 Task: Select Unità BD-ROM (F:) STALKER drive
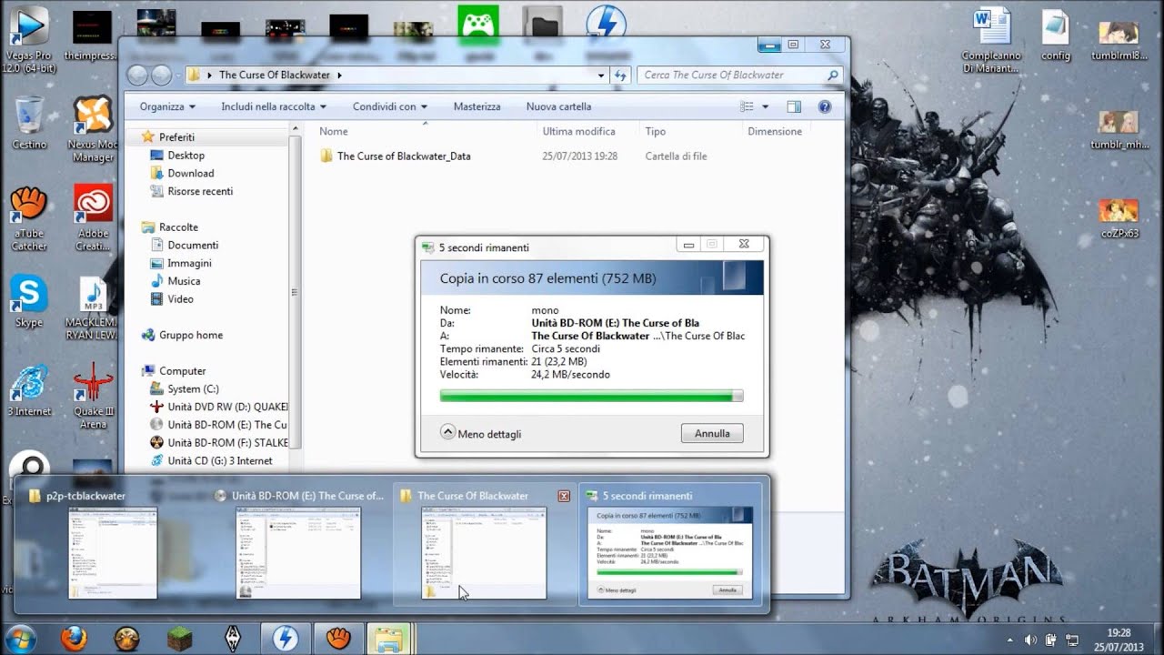[218, 442]
